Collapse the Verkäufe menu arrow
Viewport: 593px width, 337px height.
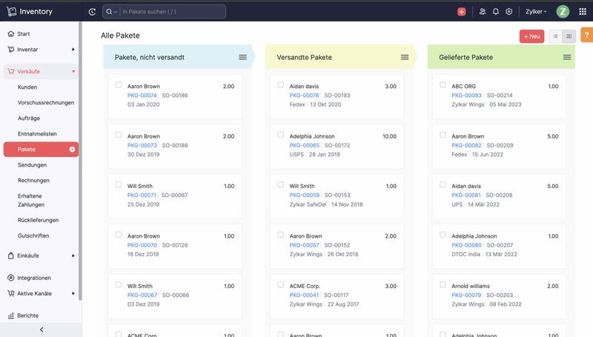point(73,71)
